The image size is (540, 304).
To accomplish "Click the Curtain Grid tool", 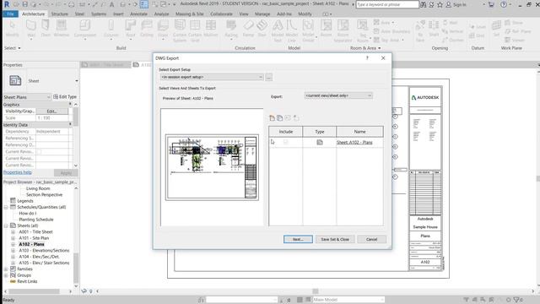I will (195, 30).
